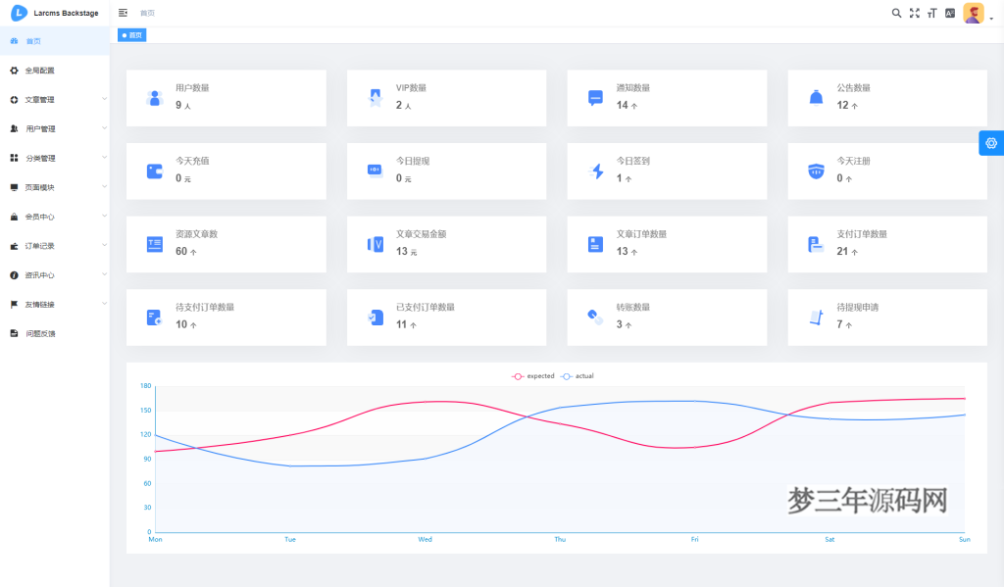Collapse the sidebar with the hamburger icon

[123, 13]
